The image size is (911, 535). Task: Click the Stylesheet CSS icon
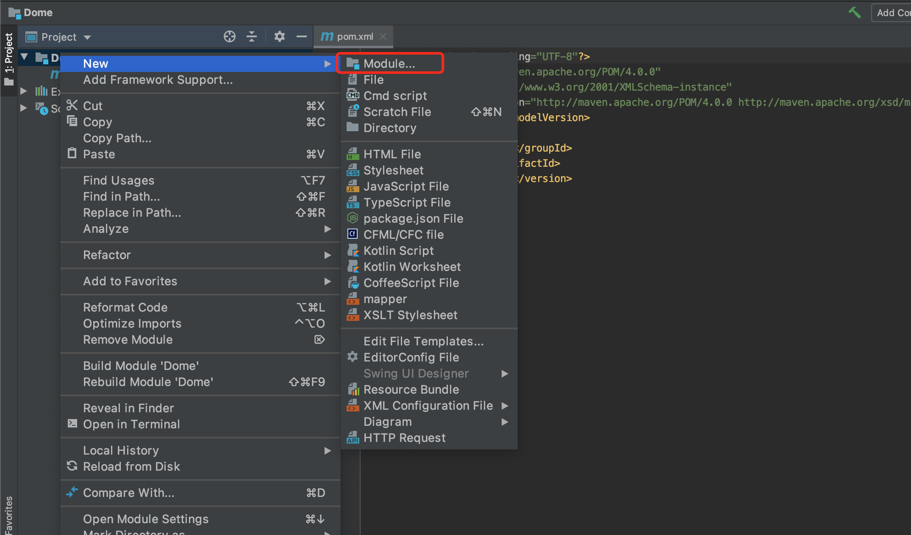click(353, 170)
